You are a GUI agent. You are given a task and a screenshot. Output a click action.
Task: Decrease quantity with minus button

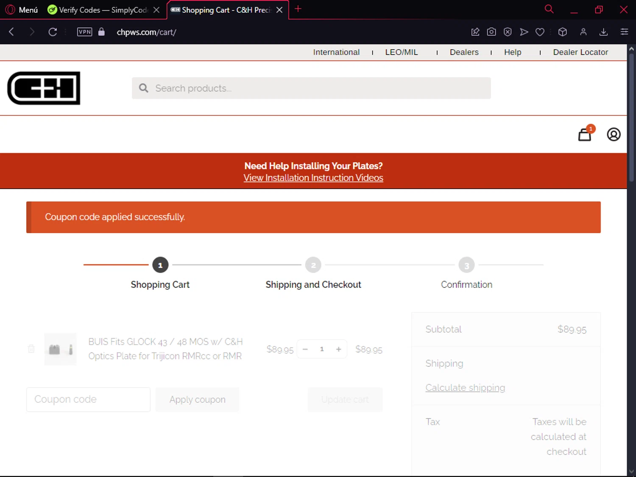[x=305, y=349]
